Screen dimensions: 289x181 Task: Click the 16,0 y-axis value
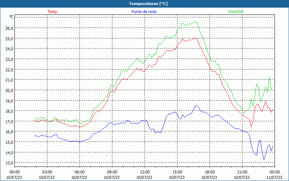[9, 132]
